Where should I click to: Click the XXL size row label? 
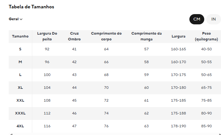[x=20, y=100]
